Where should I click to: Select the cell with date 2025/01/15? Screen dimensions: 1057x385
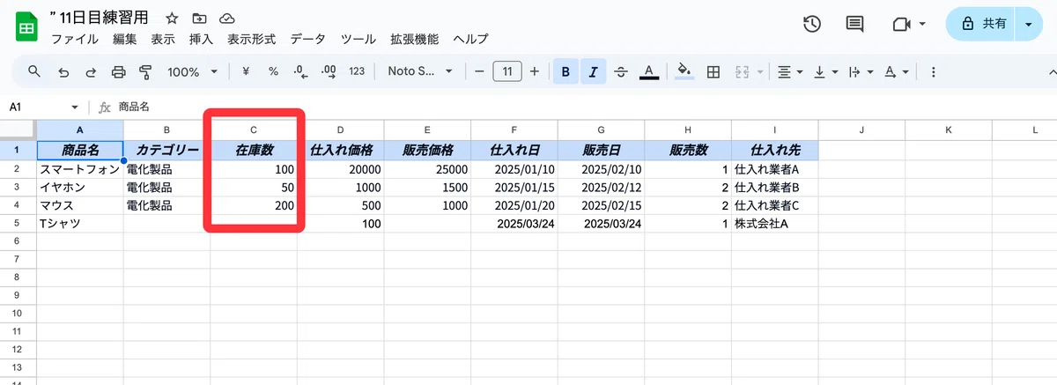click(x=514, y=187)
